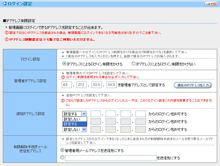Viewport: 220px width, 166px height.
Task: Click the Help button in the header
Action: coord(210,4)
